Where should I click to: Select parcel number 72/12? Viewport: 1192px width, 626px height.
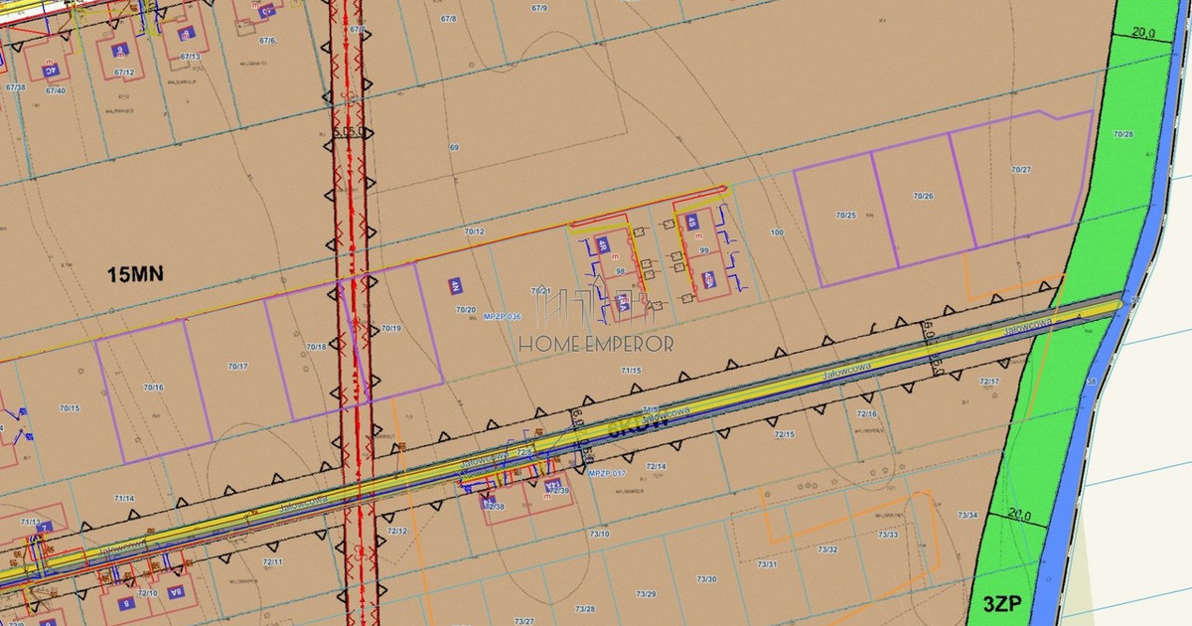397,531
